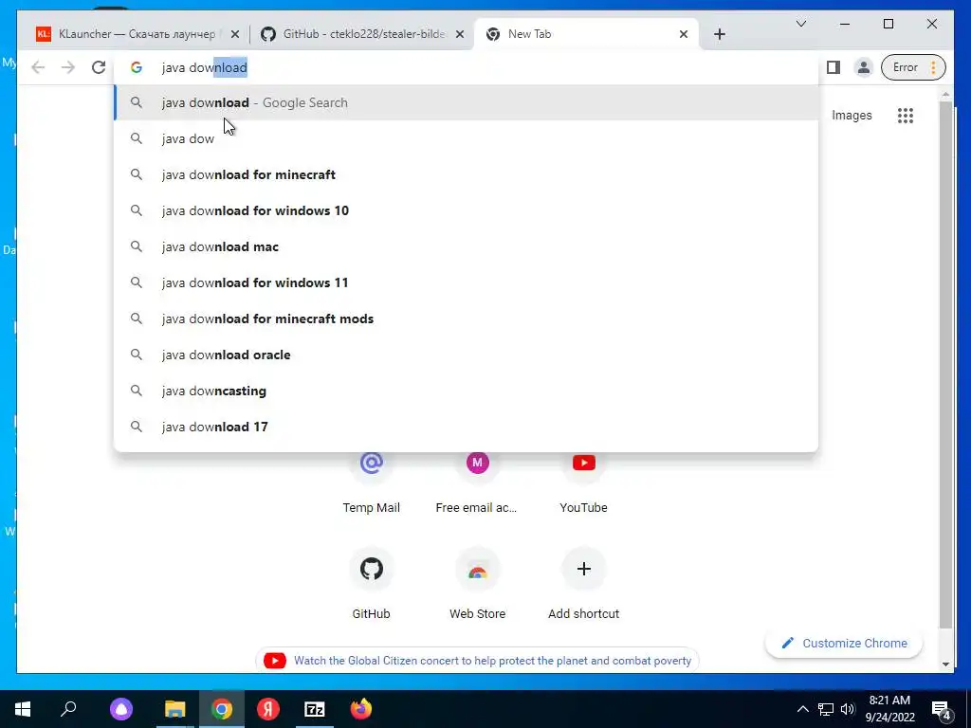Open Firefox from the taskbar

coord(361,709)
